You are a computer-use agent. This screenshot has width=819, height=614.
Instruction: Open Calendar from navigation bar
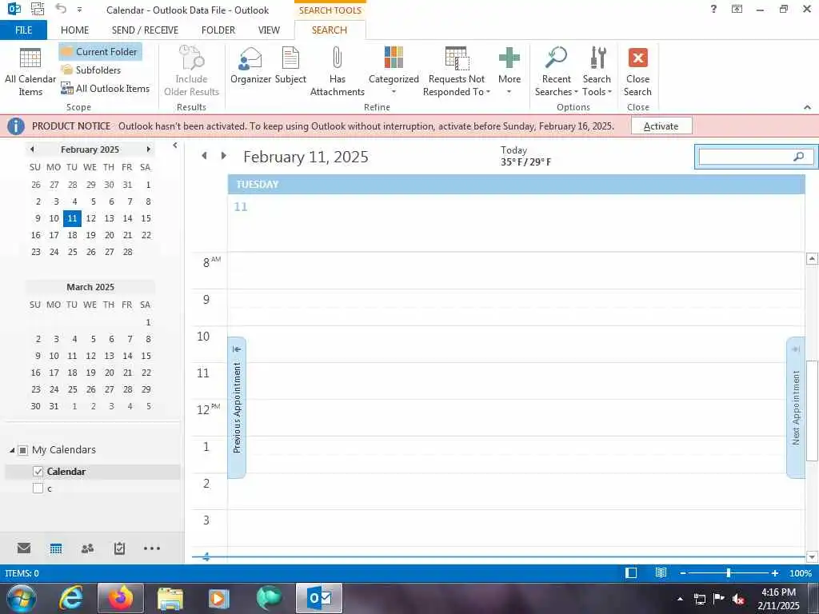point(56,548)
